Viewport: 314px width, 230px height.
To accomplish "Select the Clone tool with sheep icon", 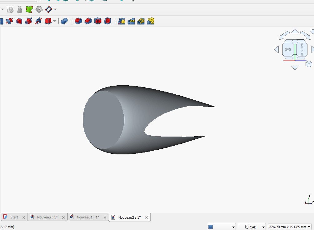I will [x=39, y=9].
